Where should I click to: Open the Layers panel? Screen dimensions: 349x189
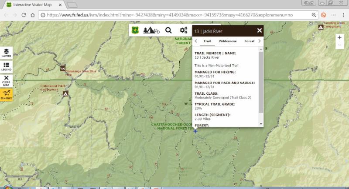pyautogui.click(x=6, y=53)
